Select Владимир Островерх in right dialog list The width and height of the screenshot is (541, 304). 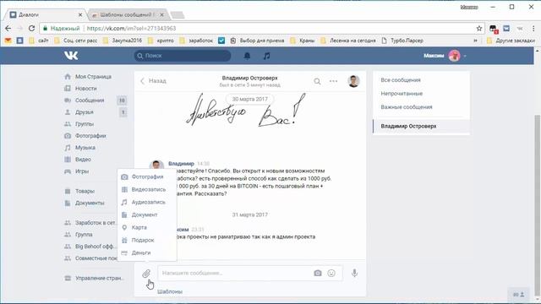coord(421,126)
